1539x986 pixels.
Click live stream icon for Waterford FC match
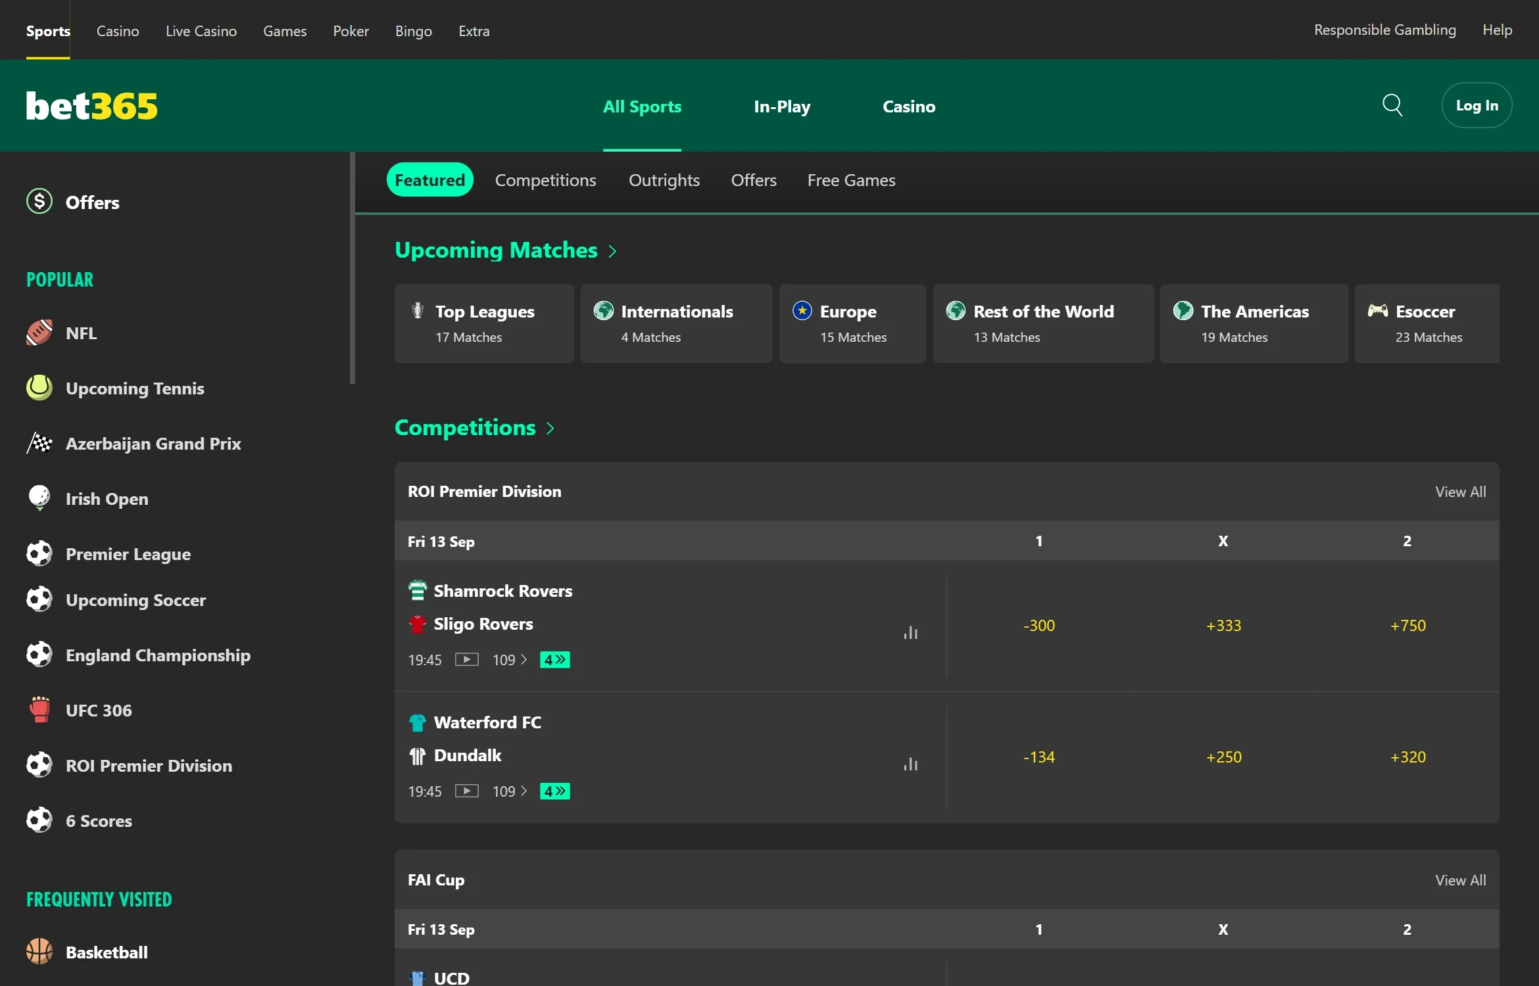click(x=467, y=791)
